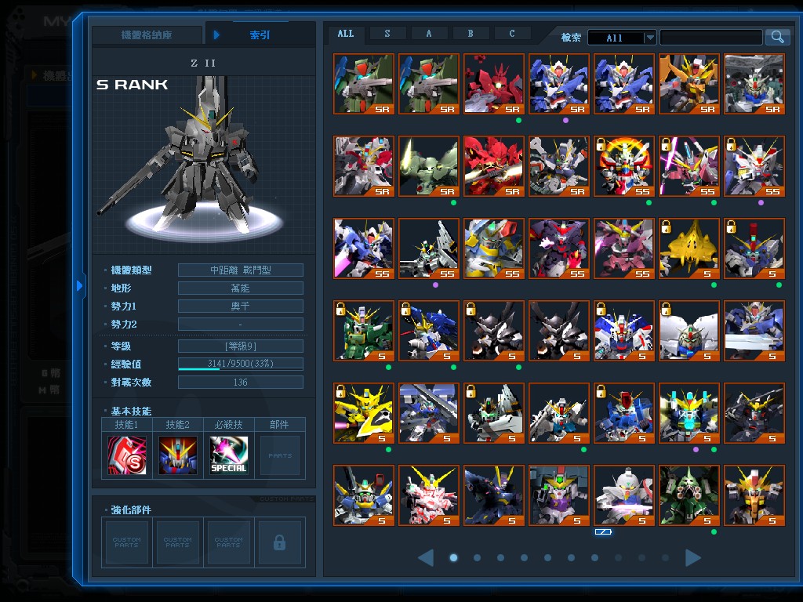Select white-red Unicorn S unit thumbnail
The height and width of the screenshot is (602, 803).
coord(429,495)
